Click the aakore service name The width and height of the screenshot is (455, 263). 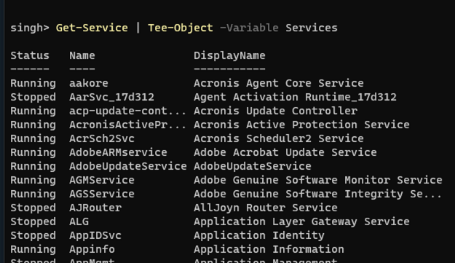(x=89, y=83)
